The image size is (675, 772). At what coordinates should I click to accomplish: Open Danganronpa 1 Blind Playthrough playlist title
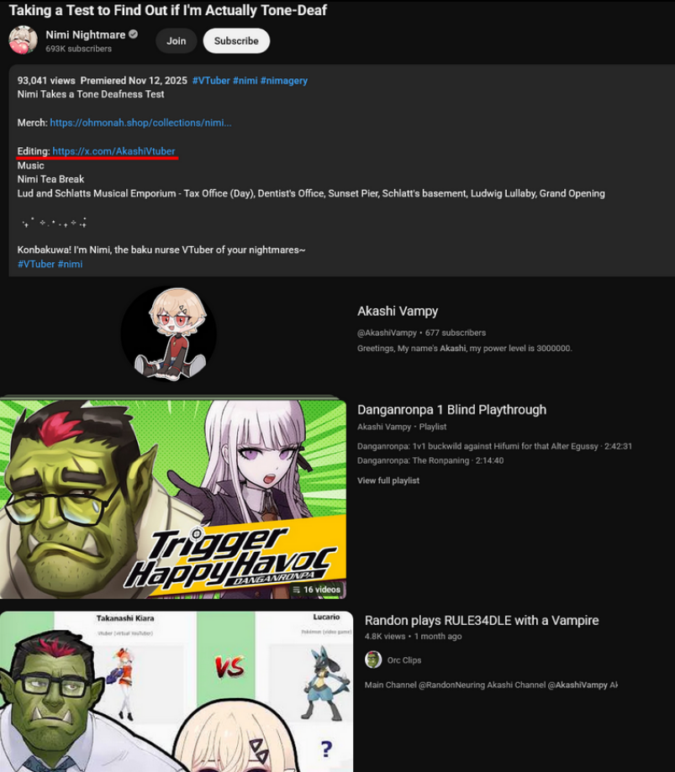[451, 410]
